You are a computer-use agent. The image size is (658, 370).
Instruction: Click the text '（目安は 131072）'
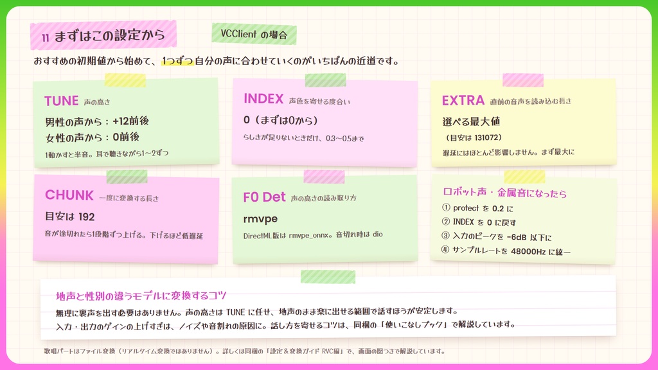(x=474, y=137)
